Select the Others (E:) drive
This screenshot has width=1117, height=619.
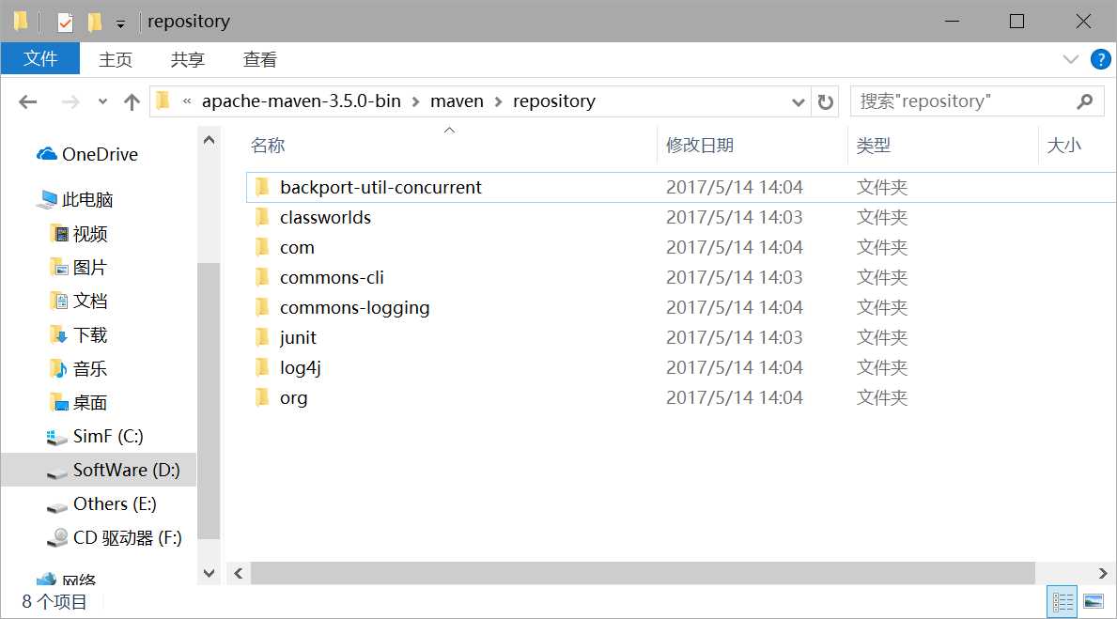[x=114, y=503]
